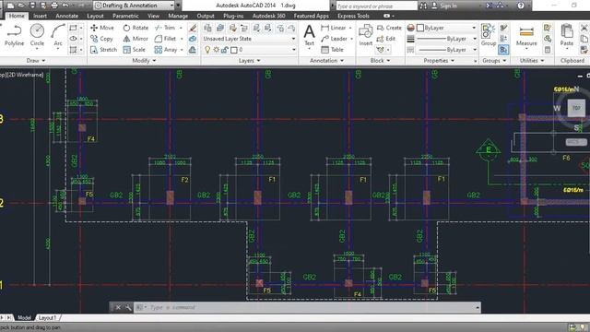Open the Model tab
The image size is (590, 332).
[24, 317]
